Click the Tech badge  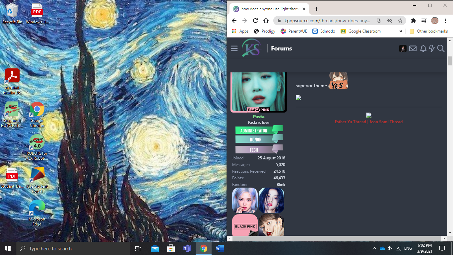(259, 149)
